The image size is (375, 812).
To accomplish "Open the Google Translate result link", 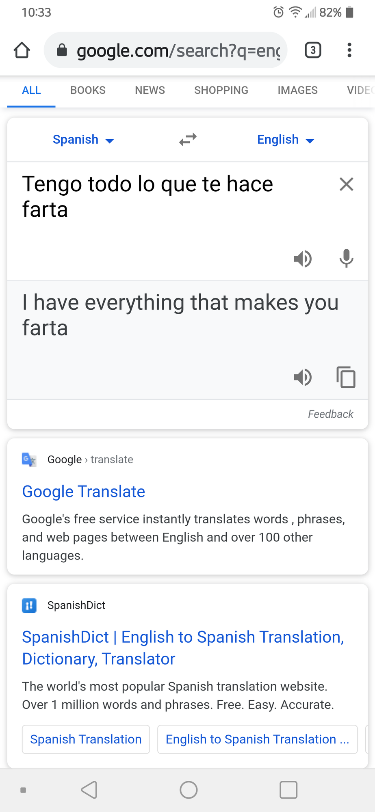I will tap(84, 492).
